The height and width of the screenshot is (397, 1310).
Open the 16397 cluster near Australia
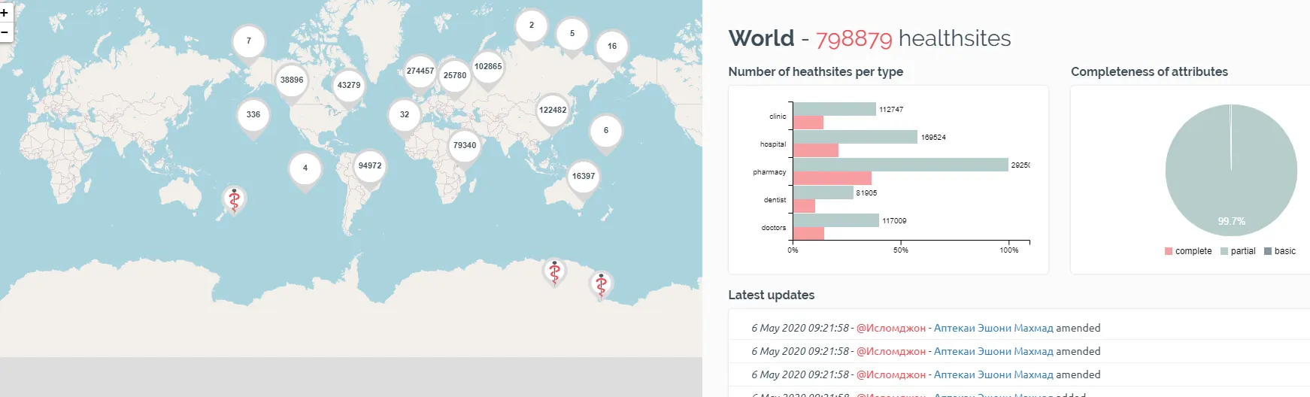[x=584, y=177]
